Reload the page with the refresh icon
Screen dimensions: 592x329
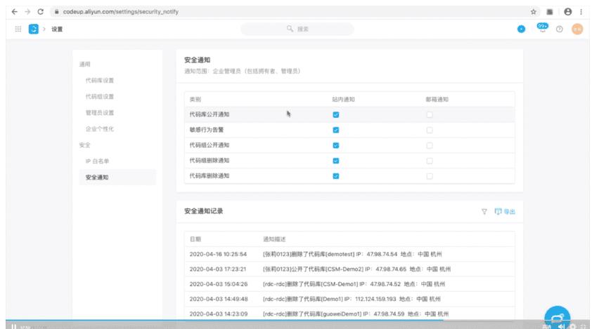40,12
